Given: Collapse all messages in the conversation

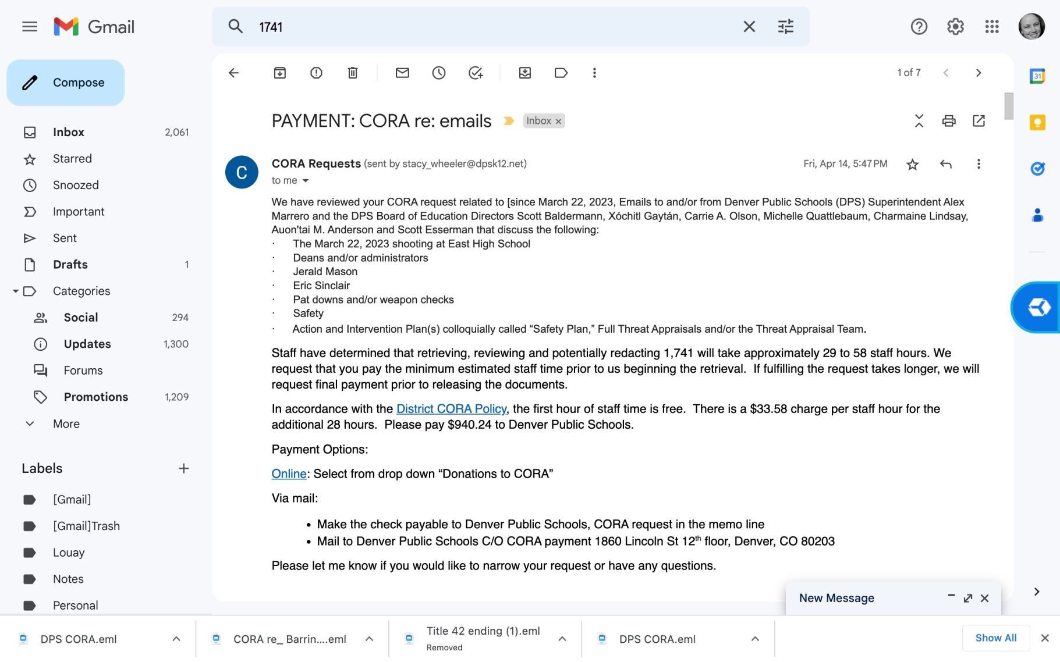Looking at the screenshot, I should [919, 121].
